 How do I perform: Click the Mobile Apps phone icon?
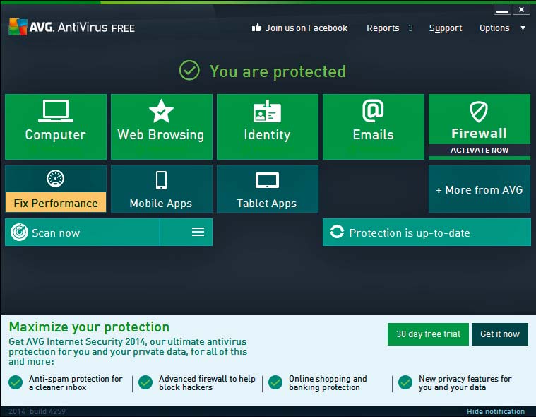click(161, 180)
